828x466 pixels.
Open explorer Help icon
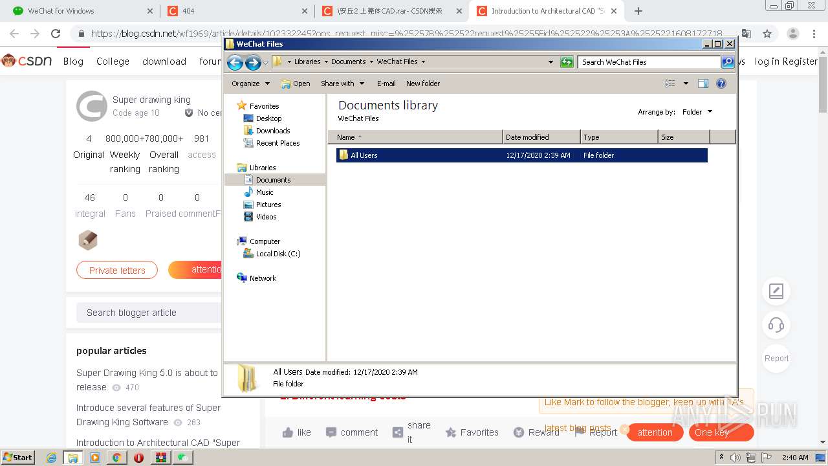[x=721, y=83]
